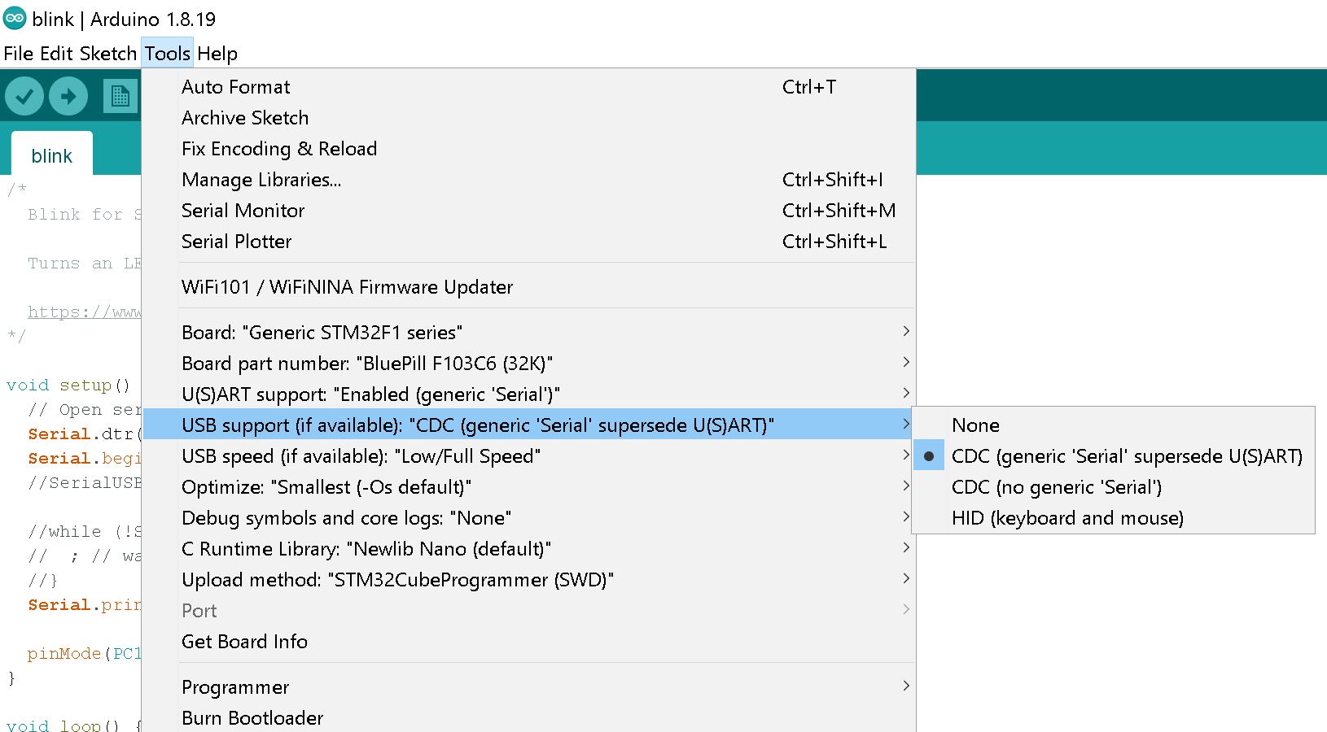Screen dimensions: 1327x732
Task: Expand the USB speed submenu arrow
Action: click(x=906, y=455)
